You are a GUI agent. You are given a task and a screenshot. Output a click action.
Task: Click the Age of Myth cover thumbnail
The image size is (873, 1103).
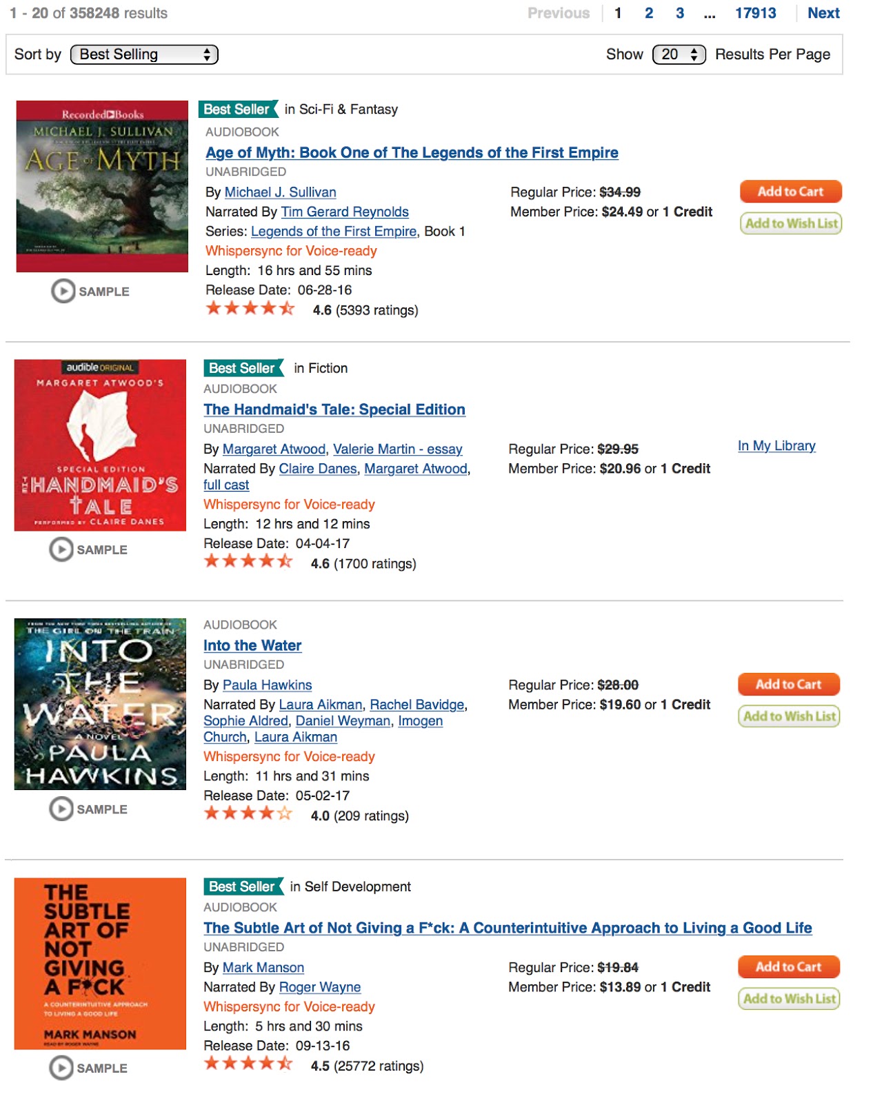click(x=102, y=186)
